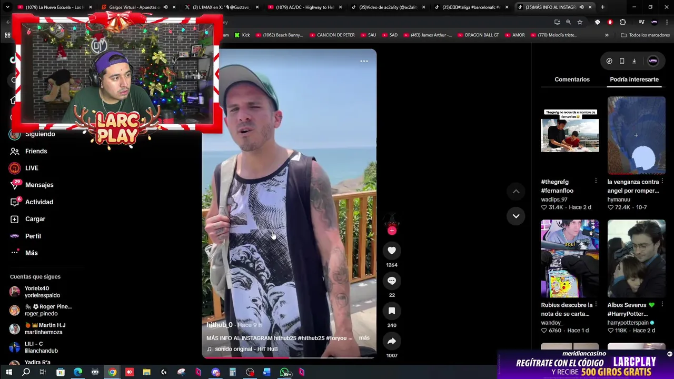Share the video using the arrow icon

(391, 341)
